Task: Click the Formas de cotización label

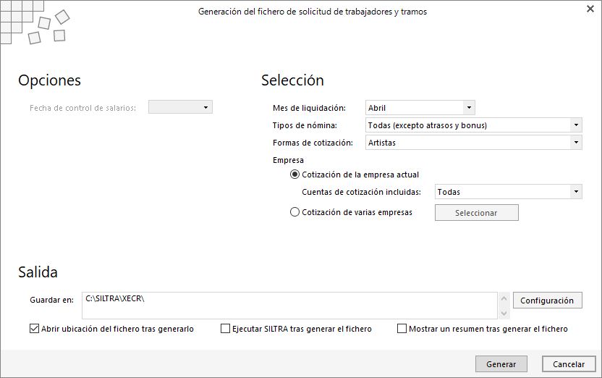Action: coord(313,143)
